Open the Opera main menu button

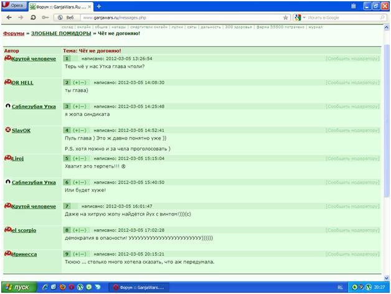[14, 6]
